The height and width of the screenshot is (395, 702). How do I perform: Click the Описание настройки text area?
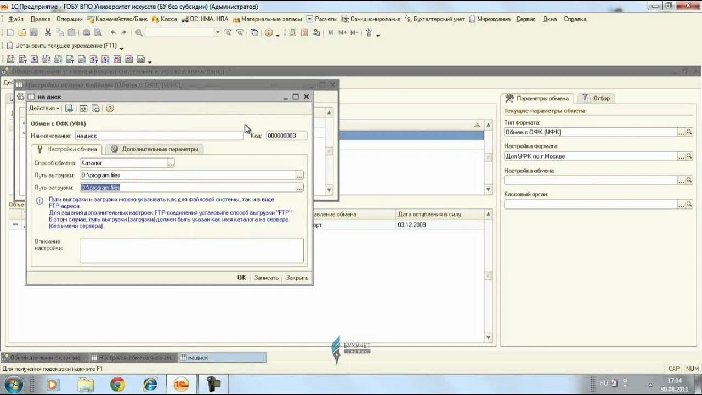coord(191,250)
